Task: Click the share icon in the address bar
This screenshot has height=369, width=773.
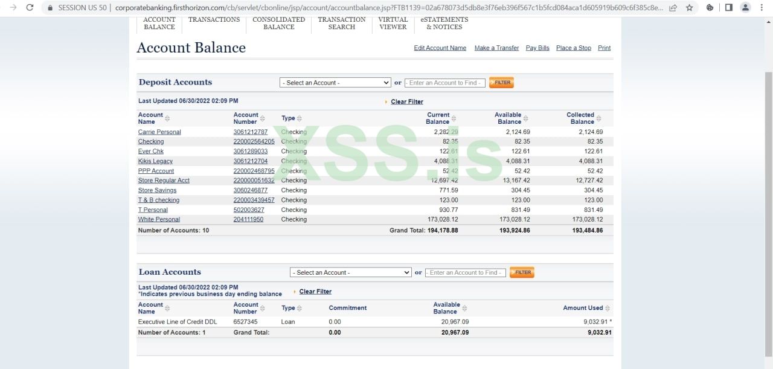Action: [673, 8]
